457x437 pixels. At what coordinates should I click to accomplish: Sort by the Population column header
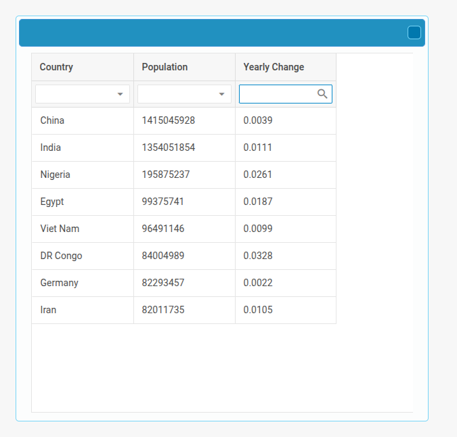pyautogui.click(x=165, y=67)
